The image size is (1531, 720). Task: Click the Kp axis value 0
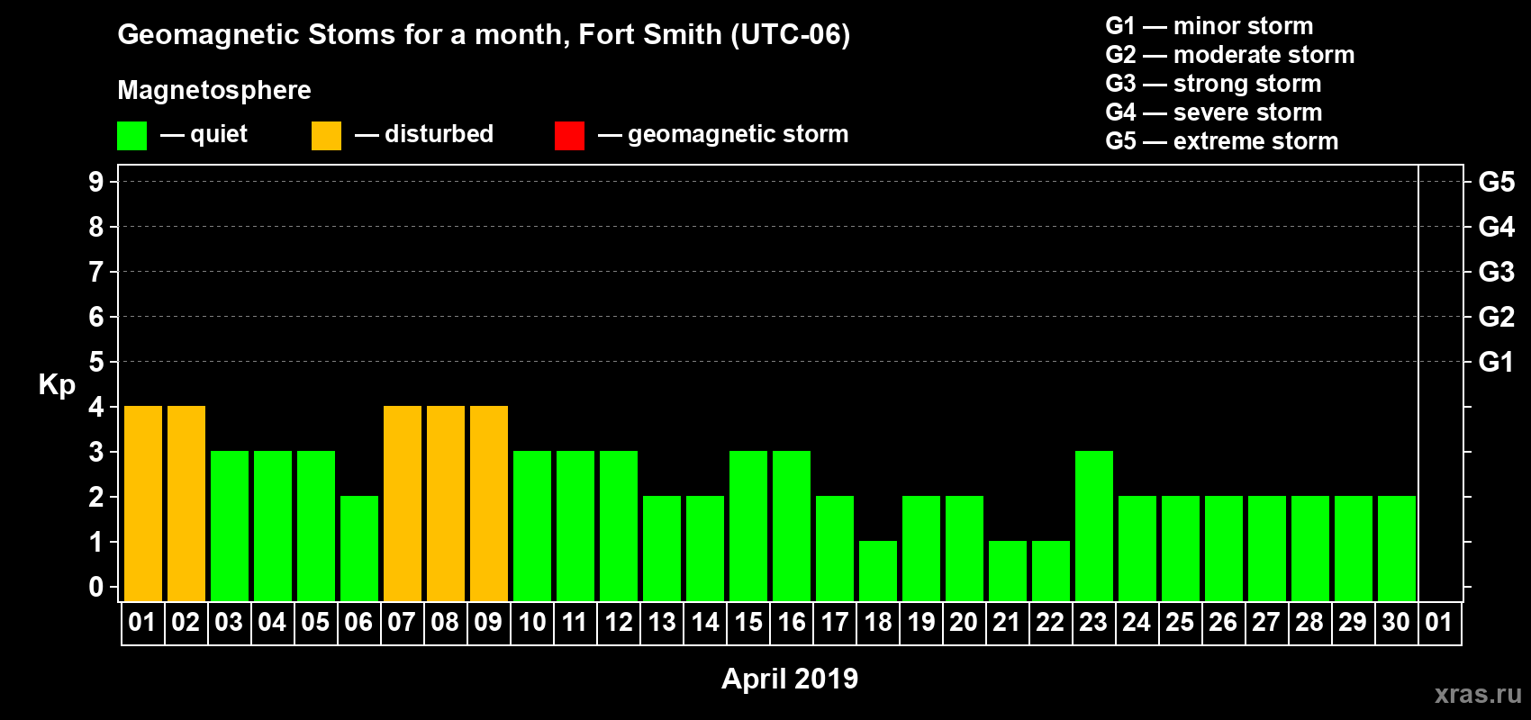96,587
